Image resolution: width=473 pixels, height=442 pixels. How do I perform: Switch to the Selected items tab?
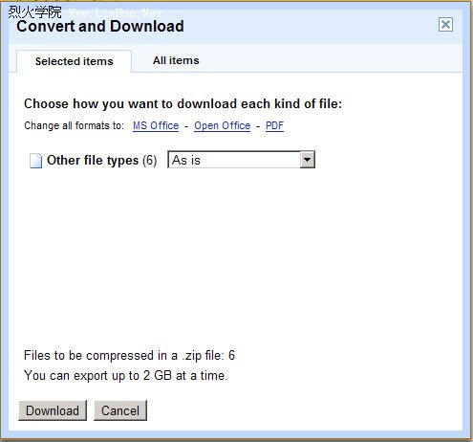74,61
